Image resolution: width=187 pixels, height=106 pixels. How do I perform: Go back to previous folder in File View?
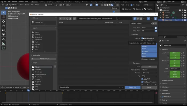point(61,19)
